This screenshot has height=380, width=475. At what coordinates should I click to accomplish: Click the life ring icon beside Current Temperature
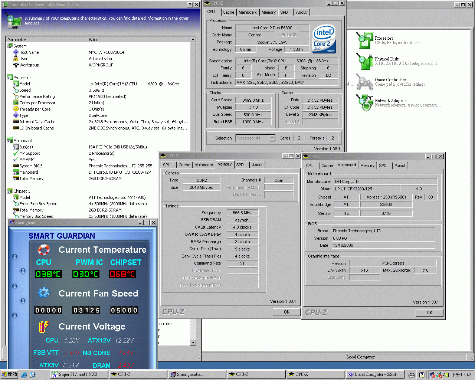coord(44,250)
